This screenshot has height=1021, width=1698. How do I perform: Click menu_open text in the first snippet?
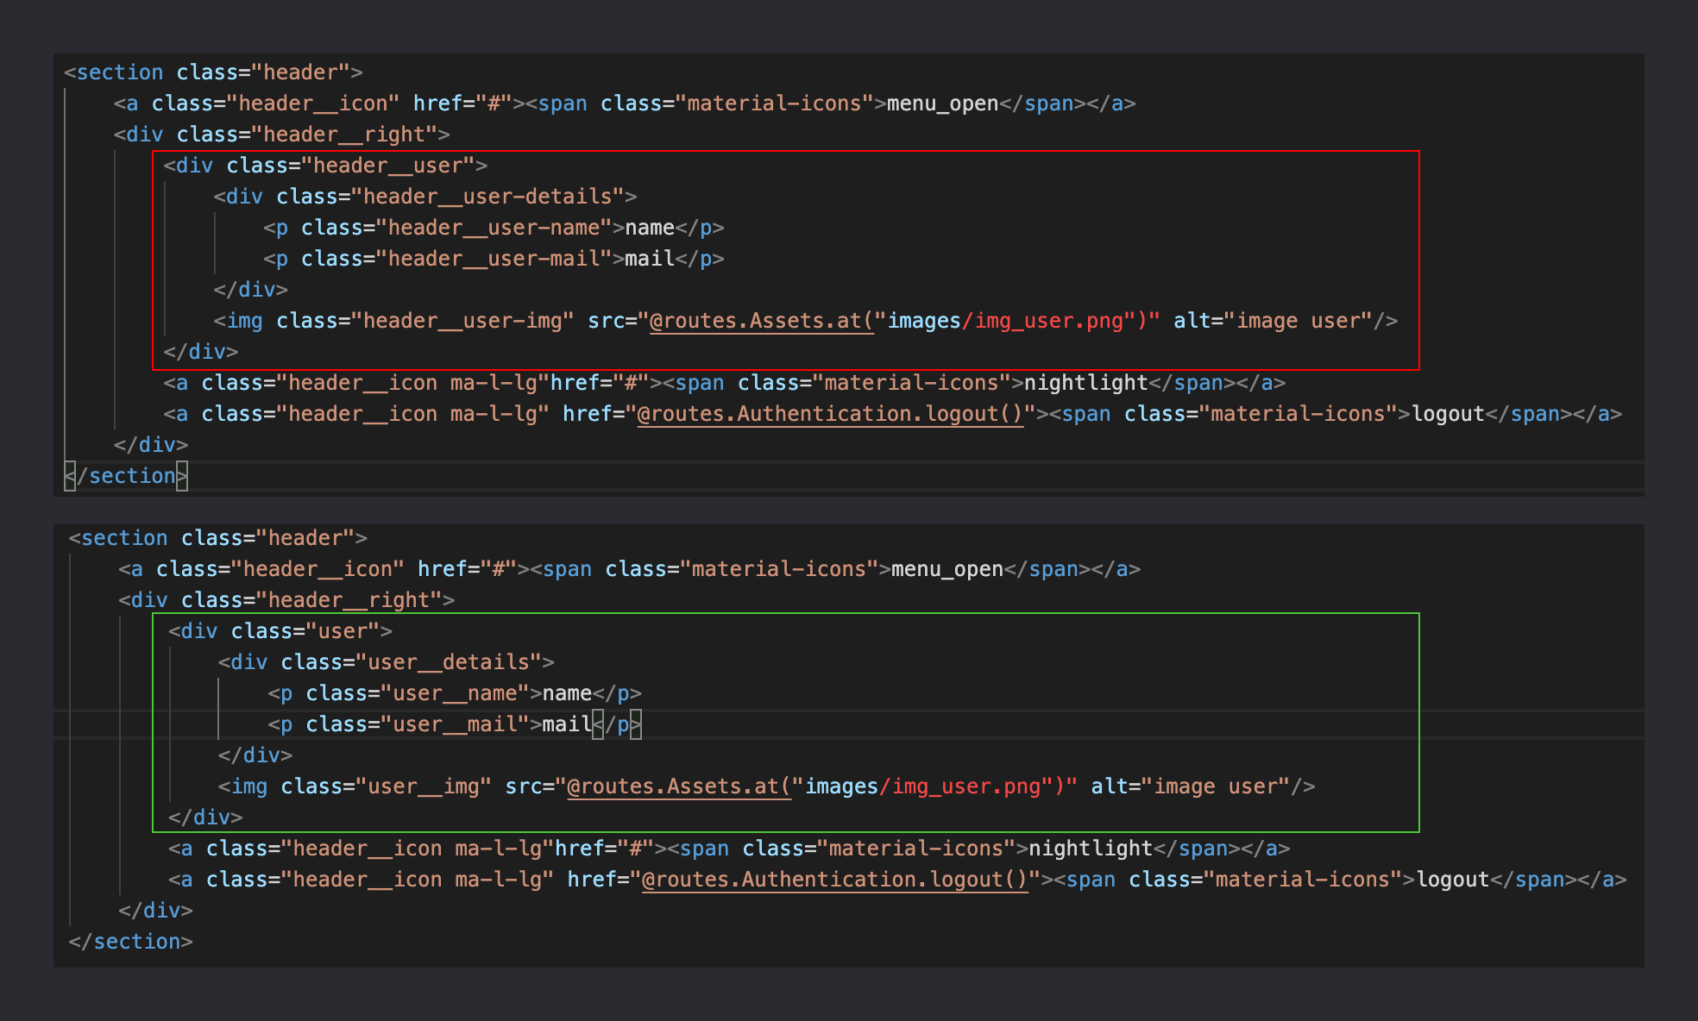point(942,103)
